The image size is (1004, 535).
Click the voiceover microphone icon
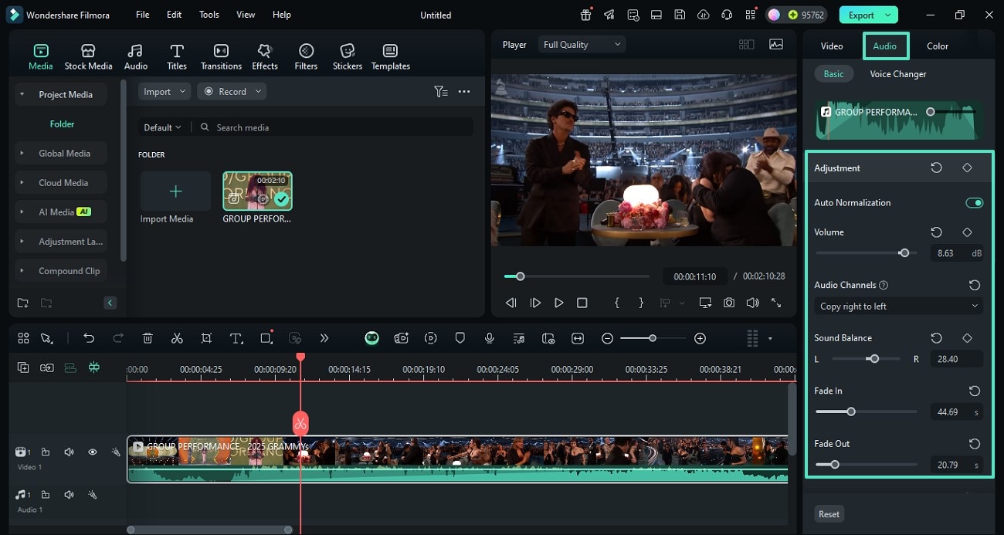[490, 338]
